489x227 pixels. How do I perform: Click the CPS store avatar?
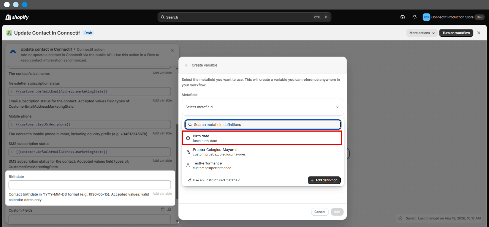(x=426, y=17)
